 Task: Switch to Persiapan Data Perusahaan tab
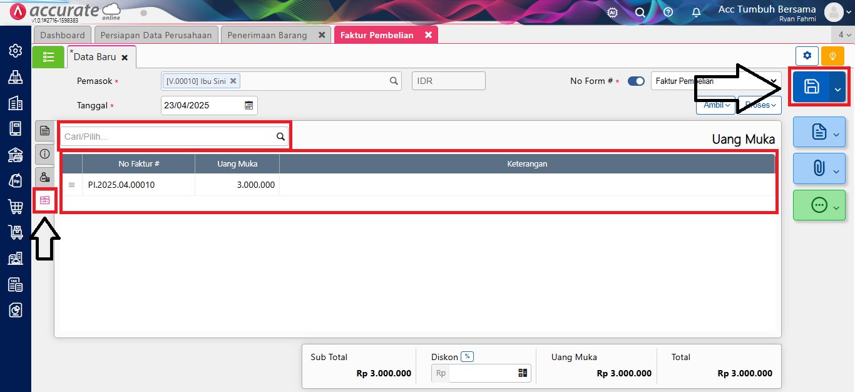pos(156,35)
